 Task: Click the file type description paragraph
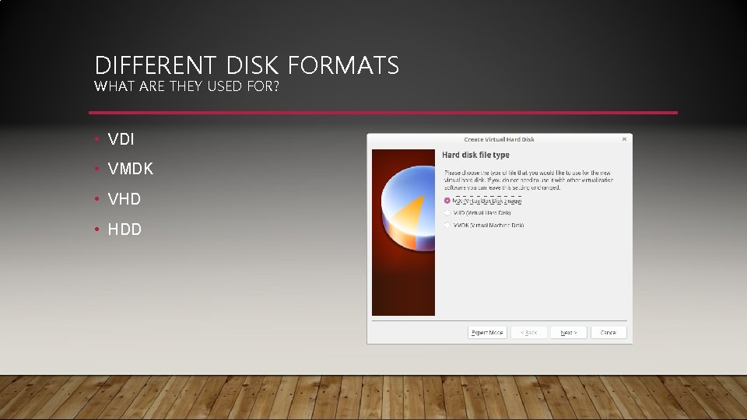coord(529,180)
